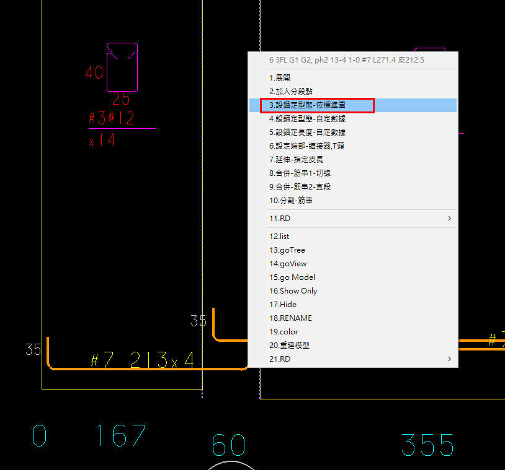Select 7.延伸-指定皮長 entry
The width and height of the screenshot is (505, 470).
pyautogui.click(x=352, y=159)
